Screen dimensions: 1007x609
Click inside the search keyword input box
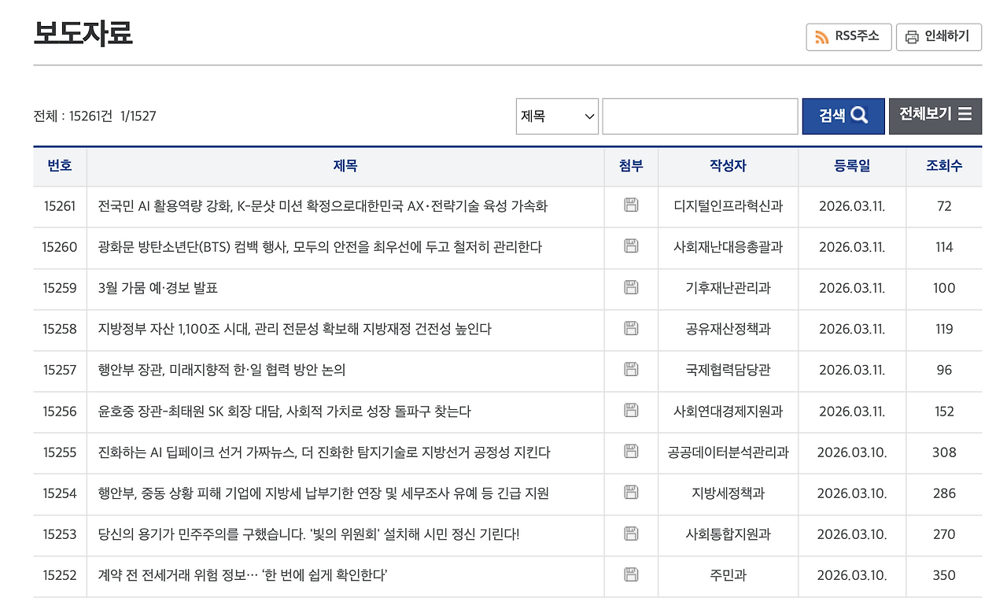[699, 116]
